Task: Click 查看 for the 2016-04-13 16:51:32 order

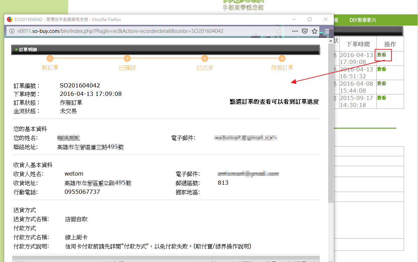Action: pyautogui.click(x=381, y=69)
